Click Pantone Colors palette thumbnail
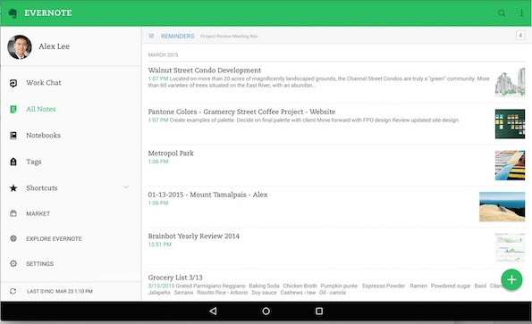 point(510,124)
